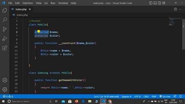Select the index.php editor tab
This screenshot has width=185, height=104.
tap(21, 9)
